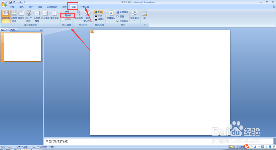The height and width of the screenshot is (150, 276).
Task: Click normal view icon in status bar
Action: 231,147
